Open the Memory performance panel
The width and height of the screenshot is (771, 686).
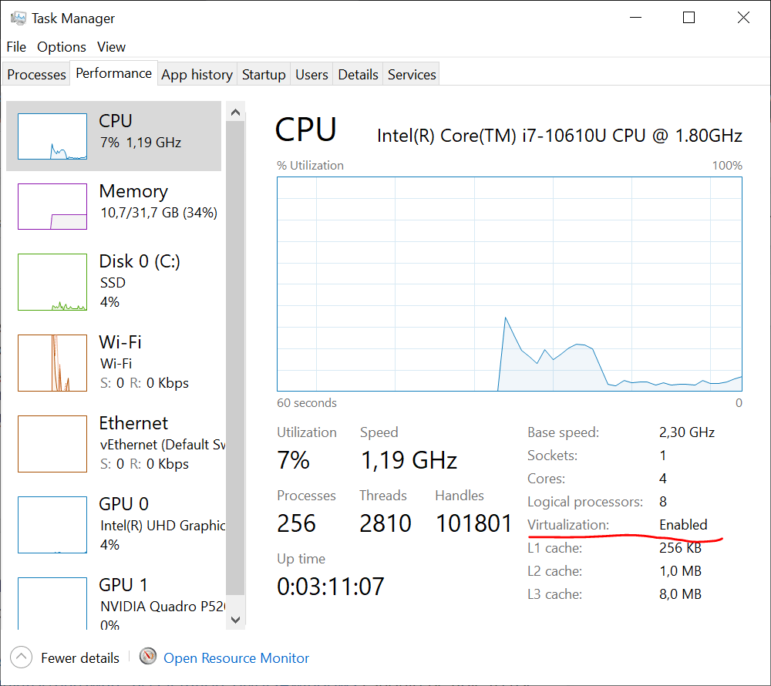[114, 207]
